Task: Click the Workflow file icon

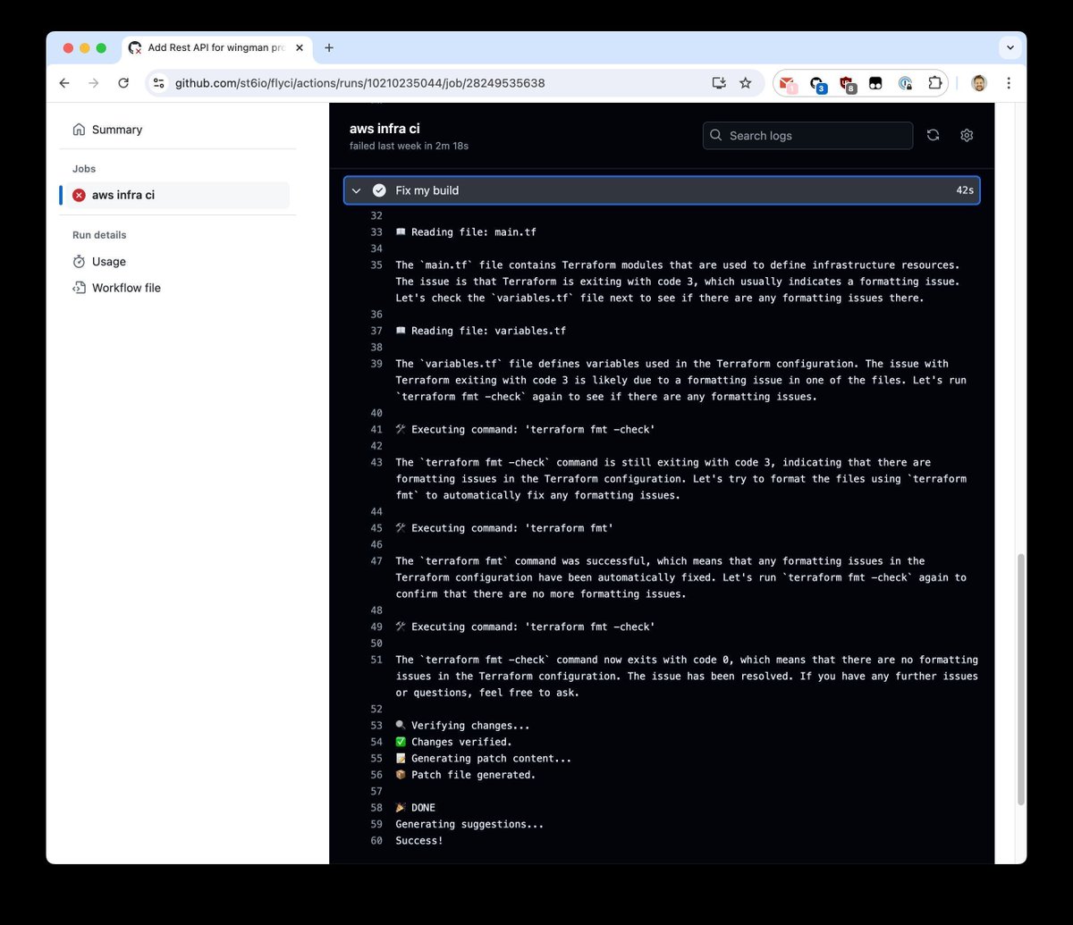Action: (79, 288)
